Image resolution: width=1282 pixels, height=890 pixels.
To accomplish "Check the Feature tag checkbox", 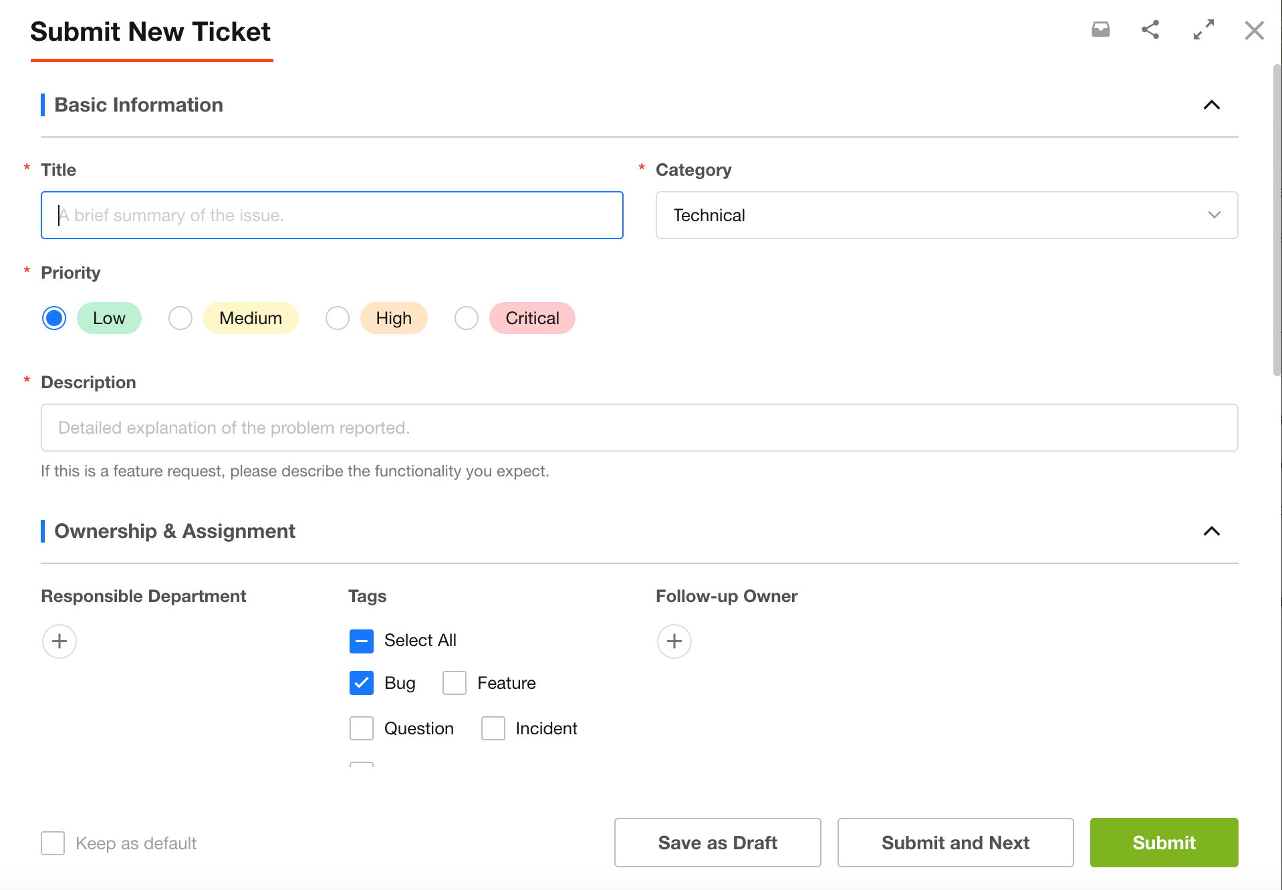I will (x=455, y=683).
